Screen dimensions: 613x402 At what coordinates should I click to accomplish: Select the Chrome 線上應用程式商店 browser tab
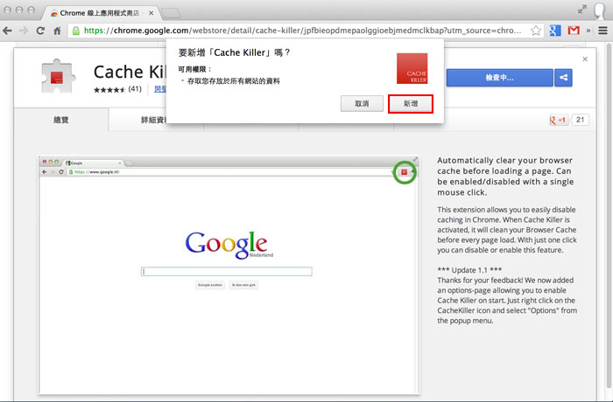[100, 13]
